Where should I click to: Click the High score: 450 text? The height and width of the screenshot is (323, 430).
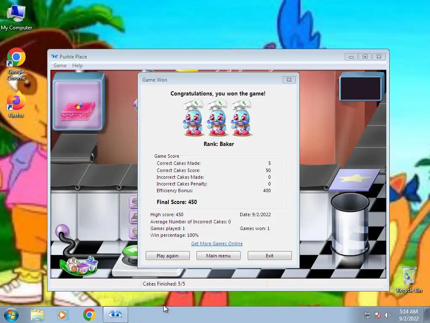[167, 214]
